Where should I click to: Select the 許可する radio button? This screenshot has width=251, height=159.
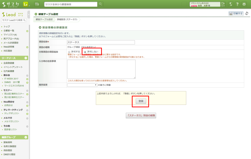(x=69, y=52)
